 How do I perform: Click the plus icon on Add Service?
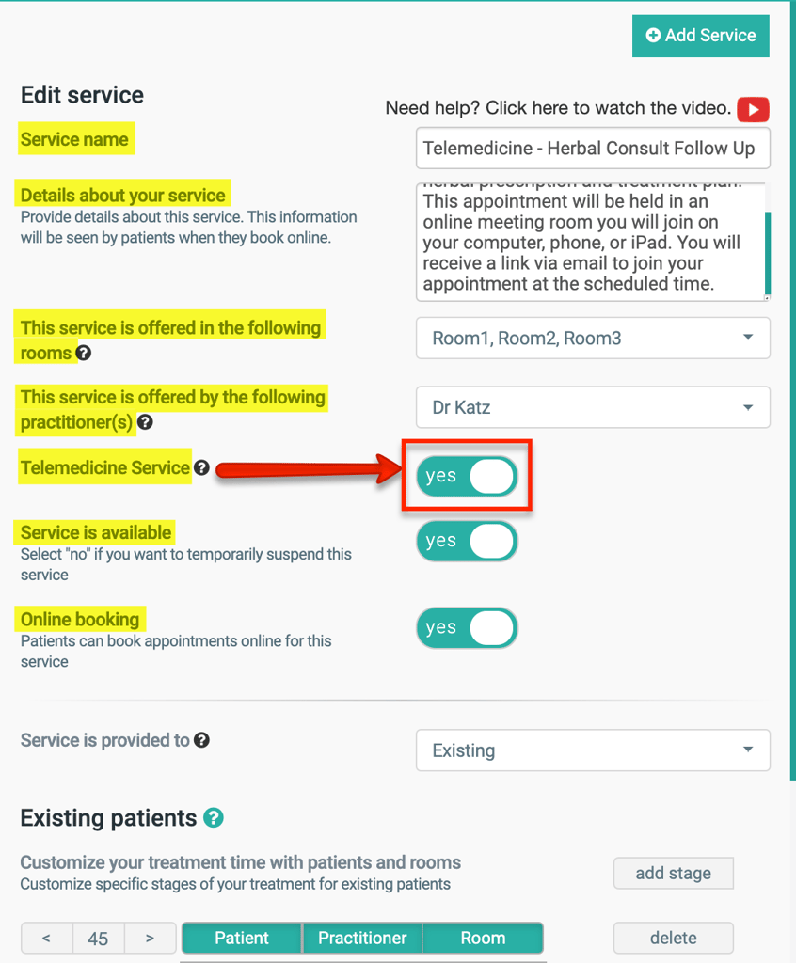(x=654, y=35)
